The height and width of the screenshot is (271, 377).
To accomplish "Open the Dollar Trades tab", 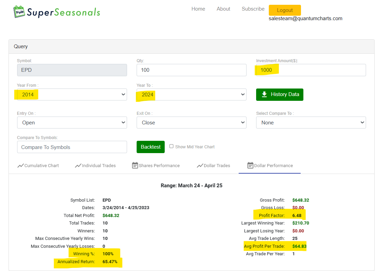I will click(213, 166).
